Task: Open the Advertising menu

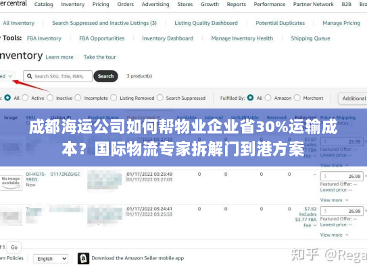Action: point(155,5)
